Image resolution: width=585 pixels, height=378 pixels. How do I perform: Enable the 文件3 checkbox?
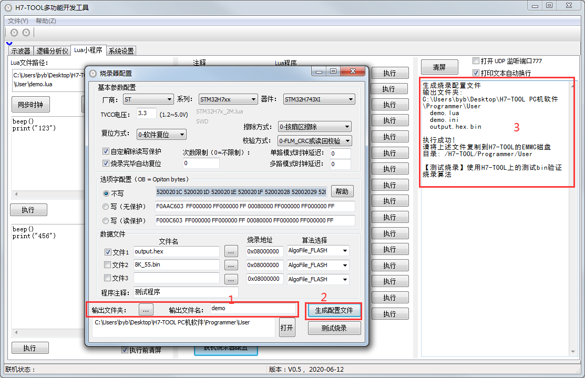click(x=107, y=278)
